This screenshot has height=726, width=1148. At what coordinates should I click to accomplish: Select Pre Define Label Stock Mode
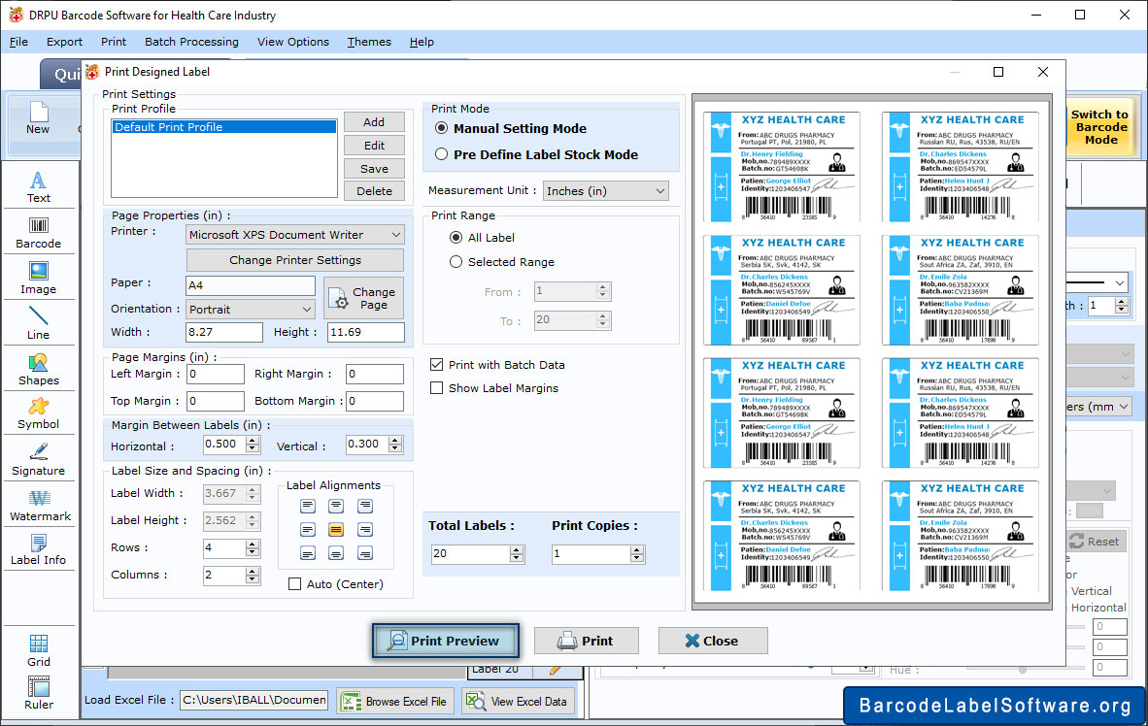[442, 154]
